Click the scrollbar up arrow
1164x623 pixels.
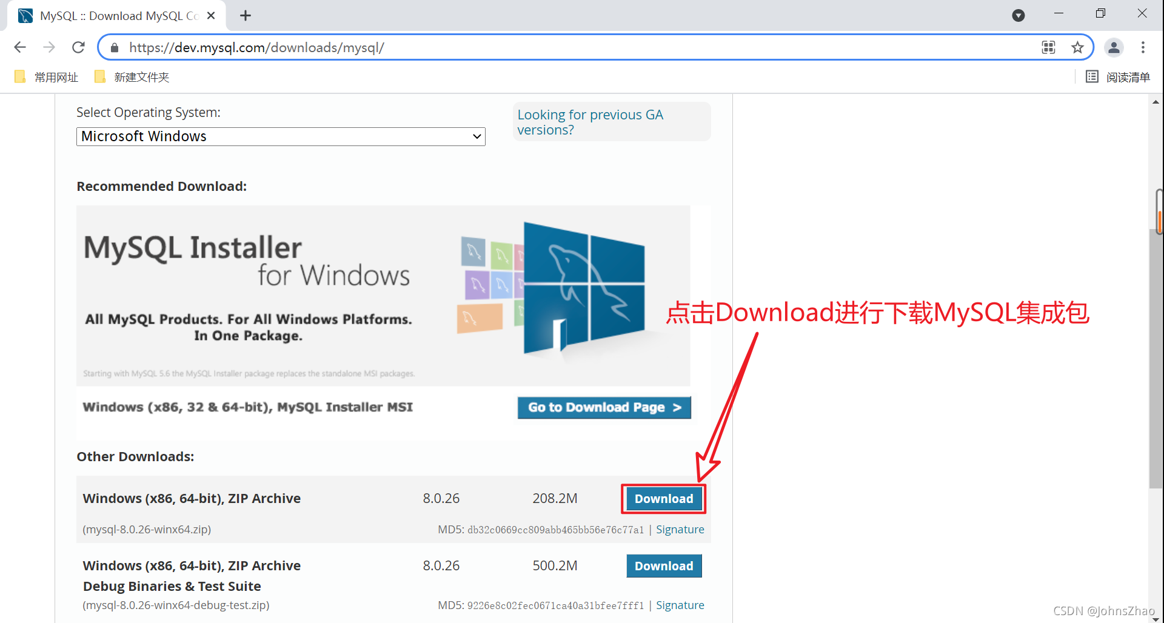click(x=1156, y=102)
